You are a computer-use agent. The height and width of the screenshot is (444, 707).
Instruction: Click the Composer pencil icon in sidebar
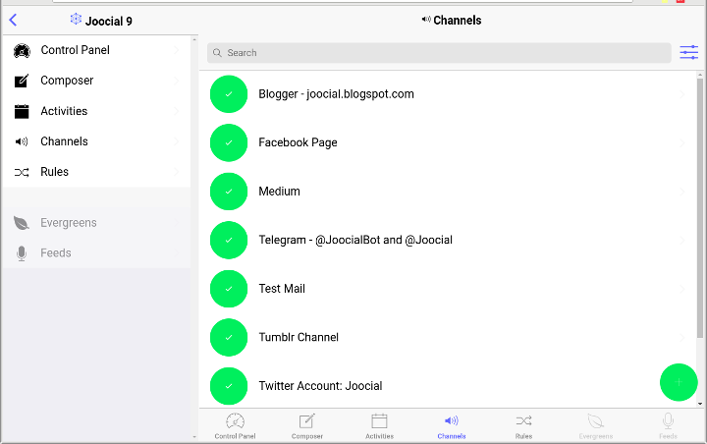pyautogui.click(x=22, y=81)
